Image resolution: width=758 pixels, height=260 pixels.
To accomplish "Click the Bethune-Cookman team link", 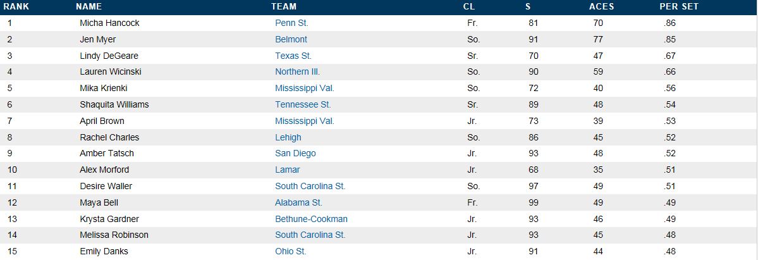I will click(x=311, y=220).
